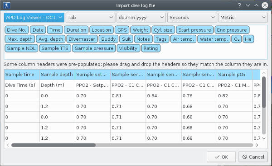272x166 pixels.
Task: Select the Visibility header tag
Action: pos(128,48)
